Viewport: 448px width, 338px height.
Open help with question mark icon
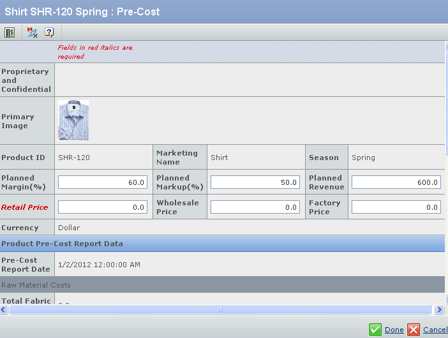pyautogui.click(x=49, y=33)
